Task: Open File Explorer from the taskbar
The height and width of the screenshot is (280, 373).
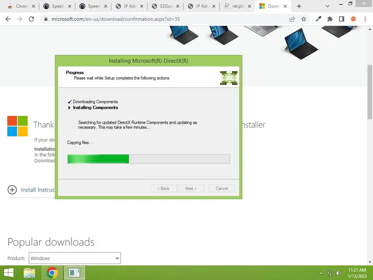Action: 30,273
